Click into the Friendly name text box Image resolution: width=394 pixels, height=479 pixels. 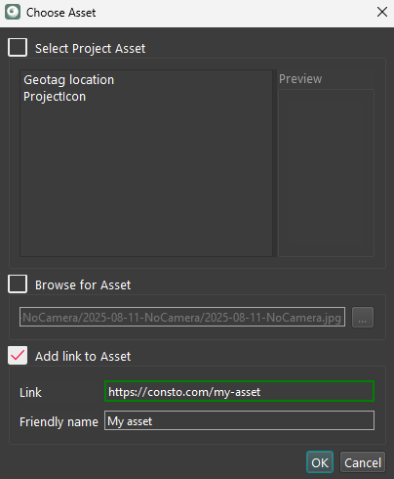(239, 420)
